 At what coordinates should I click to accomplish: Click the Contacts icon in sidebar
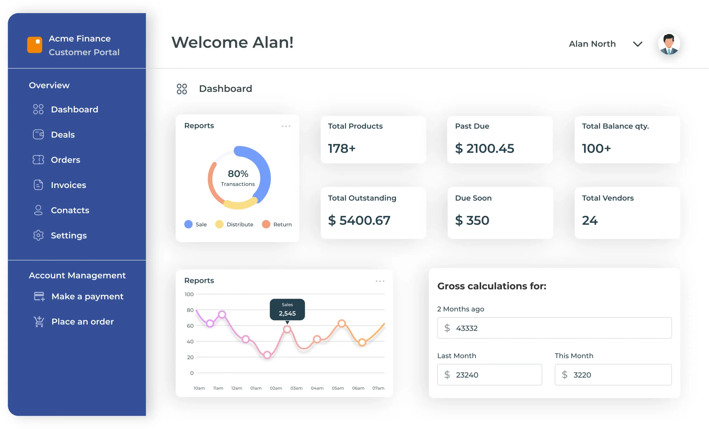click(x=39, y=210)
